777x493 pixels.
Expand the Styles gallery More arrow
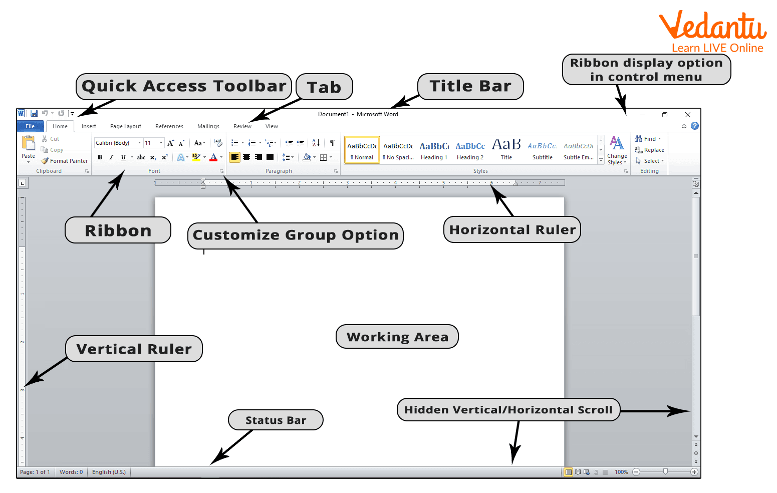point(601,160)
